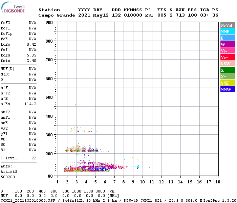Click the 500 km y-axis label
237x203 pixels.
click(x=49, y=97)
